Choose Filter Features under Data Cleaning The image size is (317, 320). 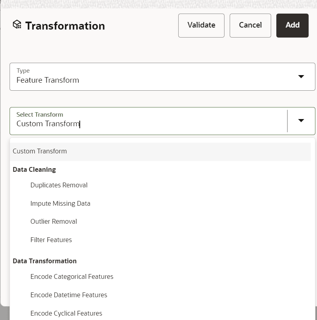(x=51, y=240)
